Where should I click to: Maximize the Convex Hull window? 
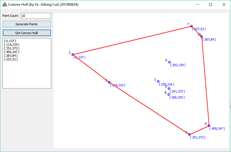pos(211,5)
